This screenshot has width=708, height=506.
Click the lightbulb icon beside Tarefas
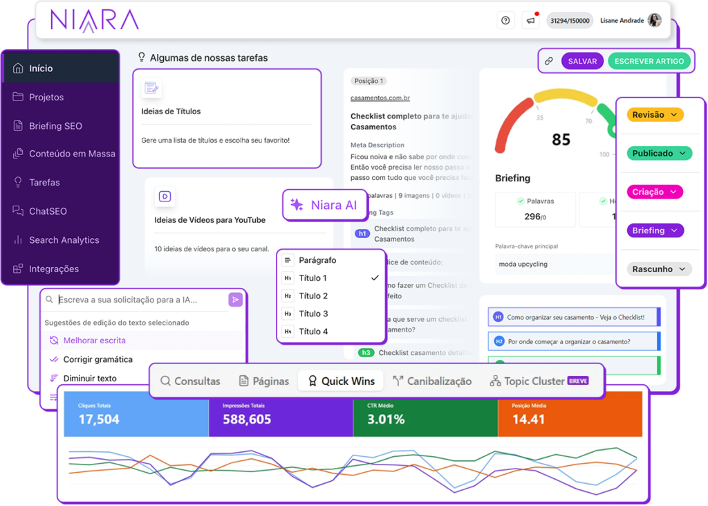coord(18,182)
